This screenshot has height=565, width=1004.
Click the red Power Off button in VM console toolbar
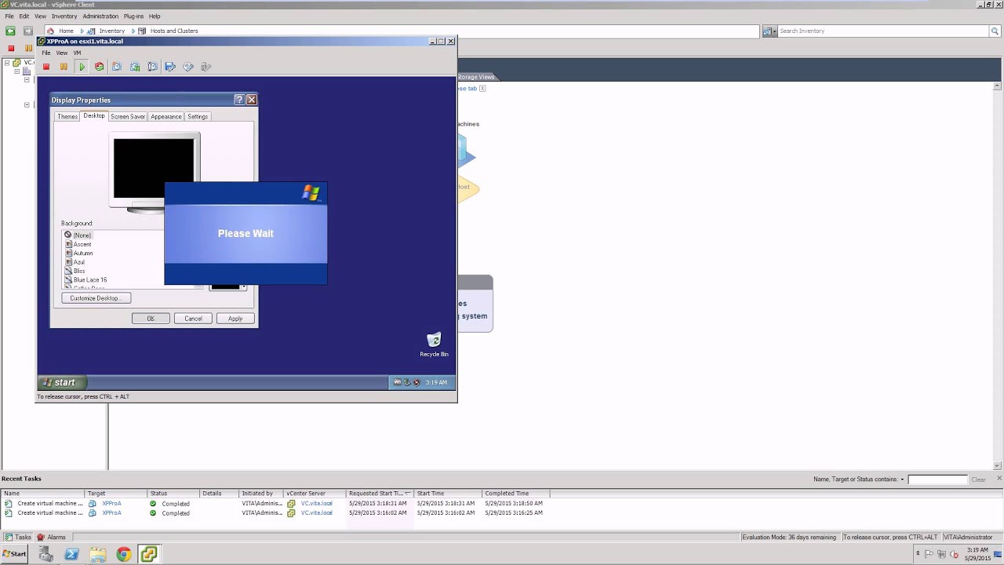pos(46,67)
